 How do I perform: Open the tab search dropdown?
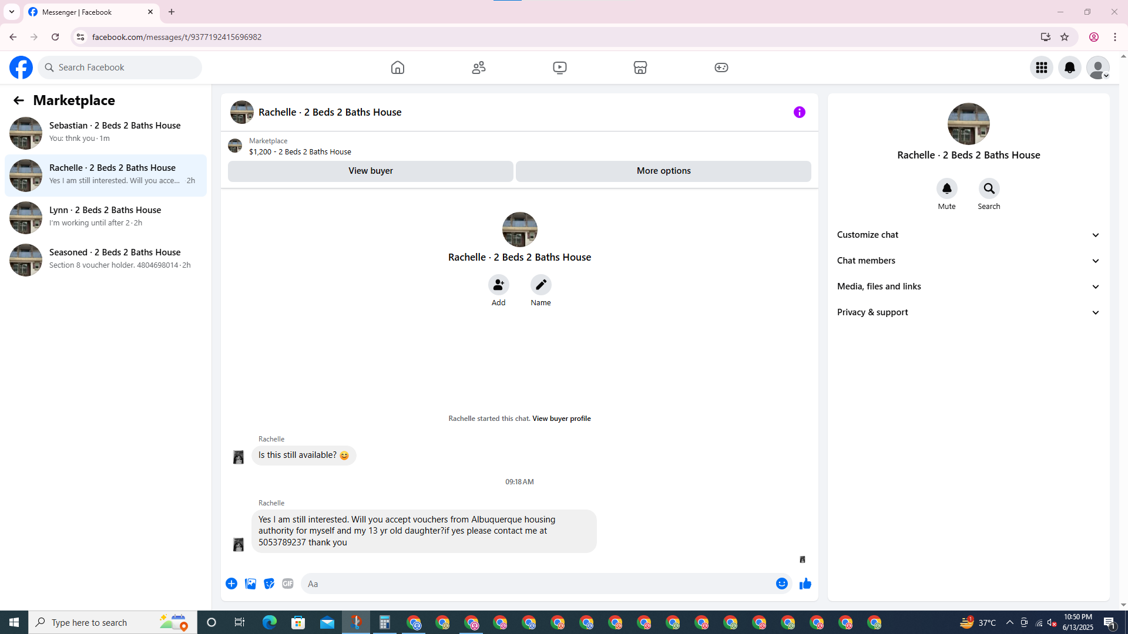pos(12,12)
